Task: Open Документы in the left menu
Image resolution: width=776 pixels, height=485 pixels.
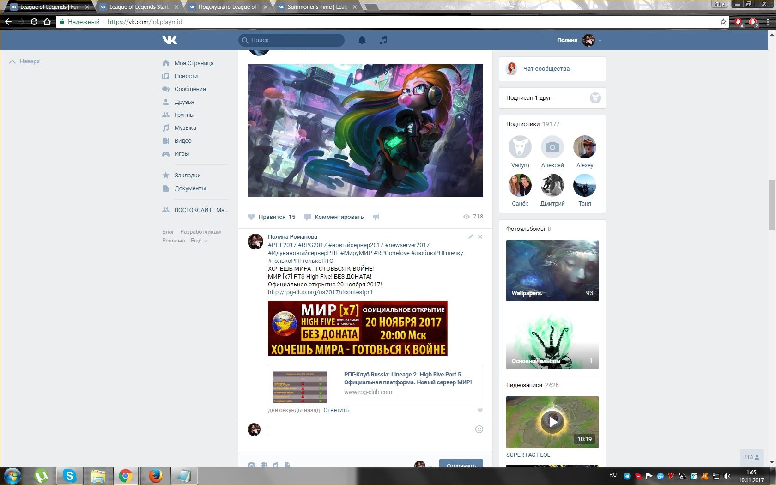Action: pos(190,188)
